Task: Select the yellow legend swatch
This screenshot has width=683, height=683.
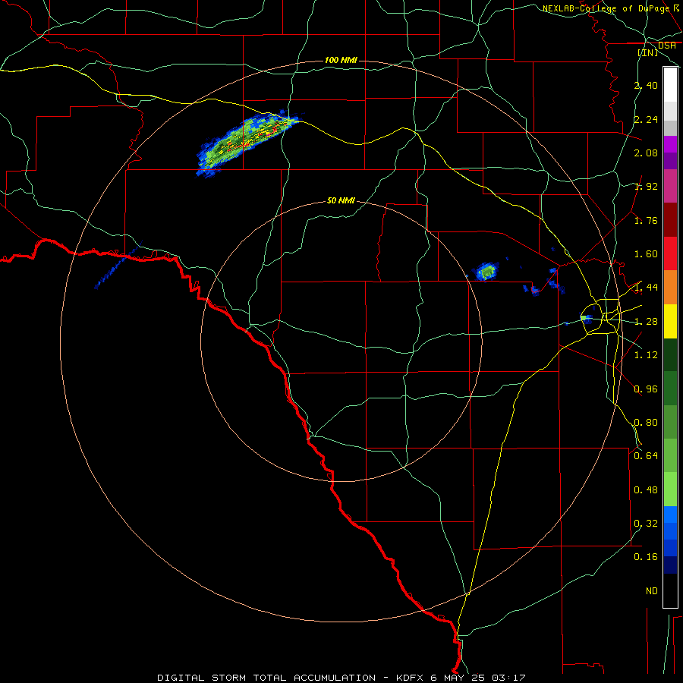Action: (670, 321)
